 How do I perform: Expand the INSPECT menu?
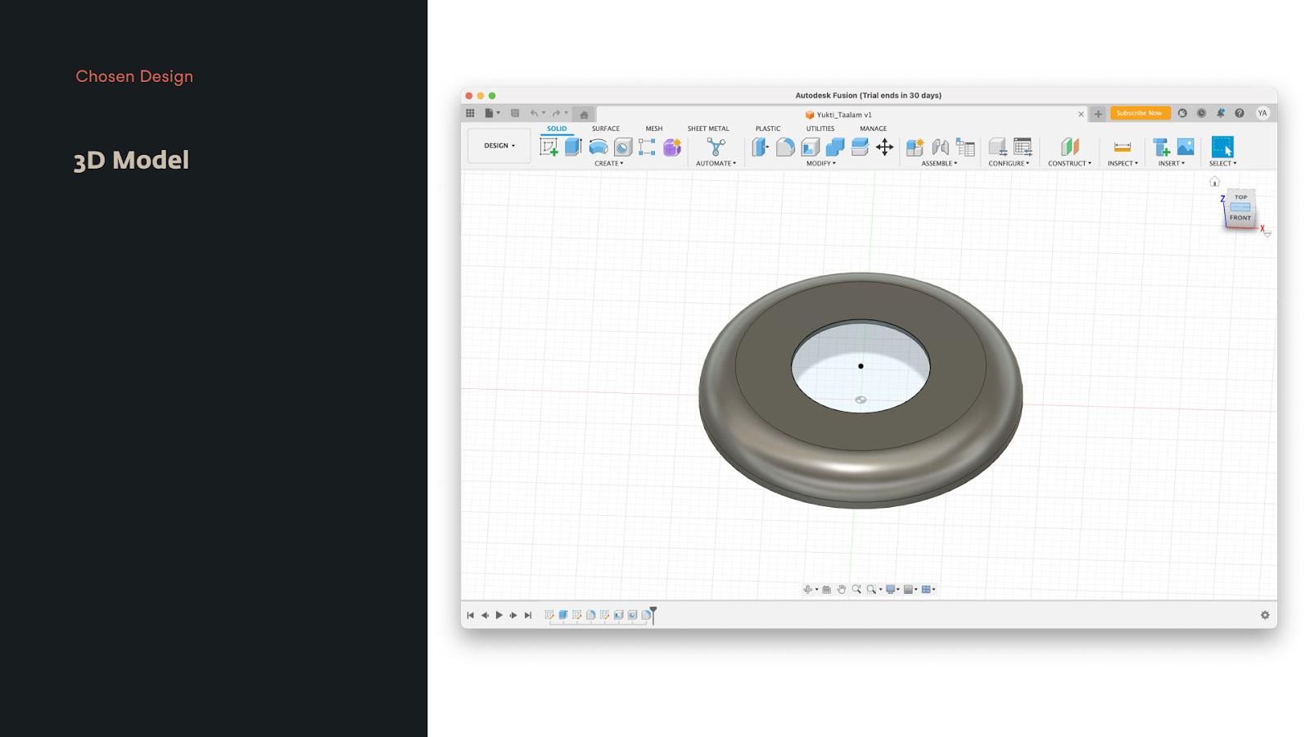pyautogui.click(x=1123, y=164)
